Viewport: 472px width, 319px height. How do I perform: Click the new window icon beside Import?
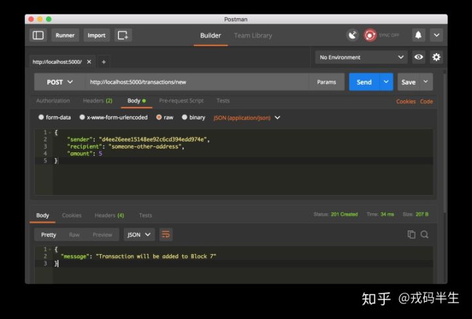point(123,35)
